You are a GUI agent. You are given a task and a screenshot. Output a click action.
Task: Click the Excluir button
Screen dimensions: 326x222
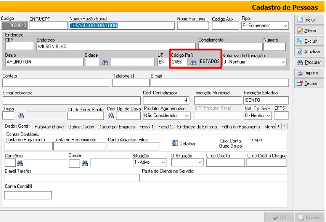click(x=307, y=41)
